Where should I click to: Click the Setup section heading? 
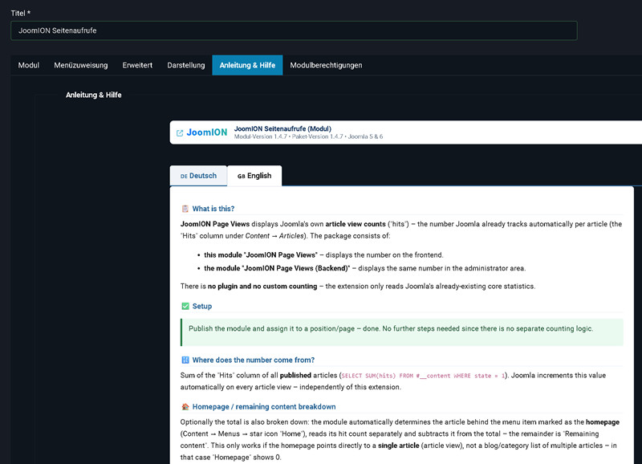202,307
